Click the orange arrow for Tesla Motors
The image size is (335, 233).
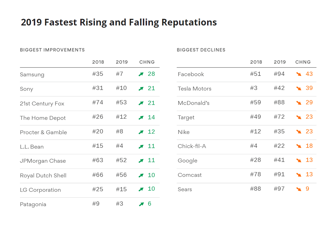(299, 89)
